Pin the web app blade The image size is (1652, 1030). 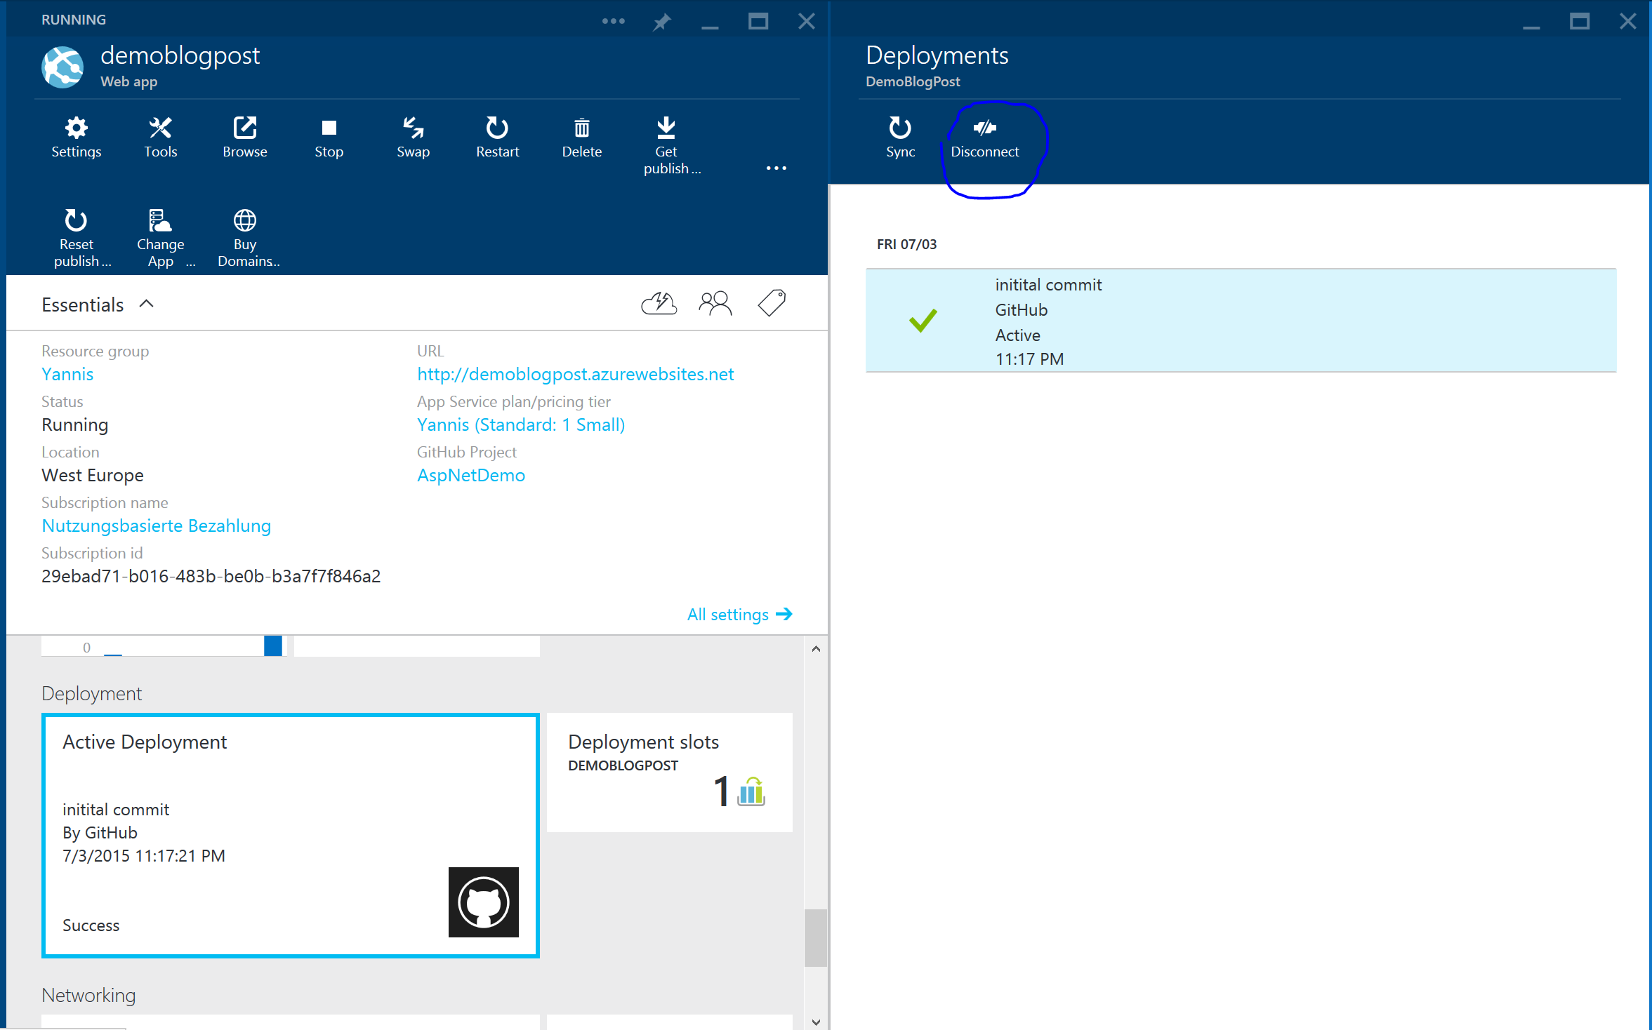point(661,22)
